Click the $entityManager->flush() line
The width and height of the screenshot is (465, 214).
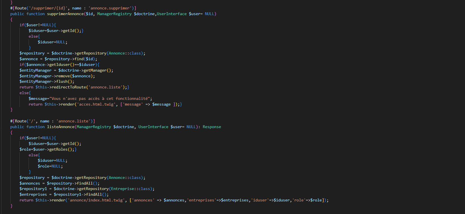point(47,81)
